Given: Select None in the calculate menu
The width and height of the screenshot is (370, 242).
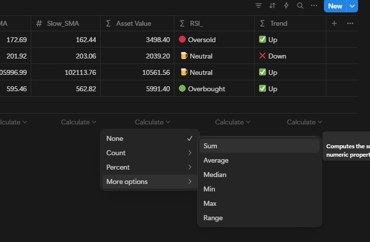Looking at the screenshot, I should pyautogui.click(x=149, y=138).
